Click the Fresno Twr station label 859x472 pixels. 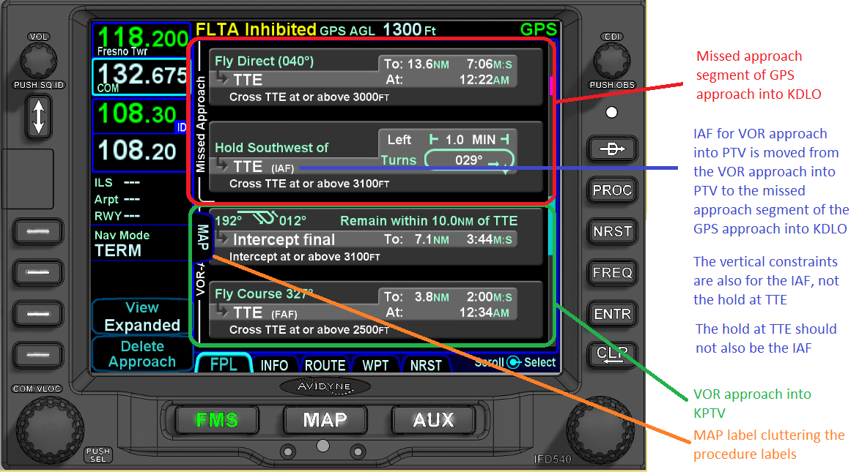coord(122,51)
